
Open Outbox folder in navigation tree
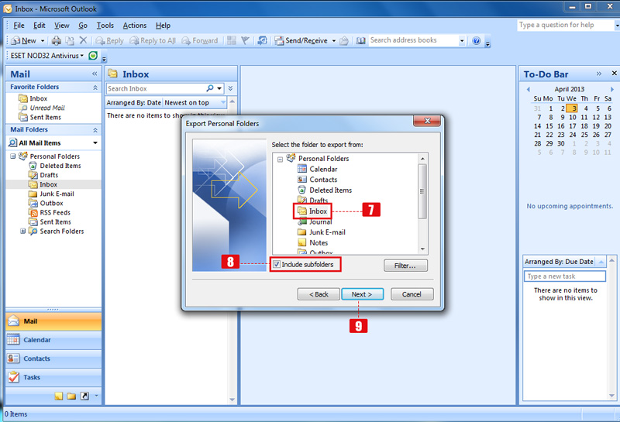tap(46, 203)
